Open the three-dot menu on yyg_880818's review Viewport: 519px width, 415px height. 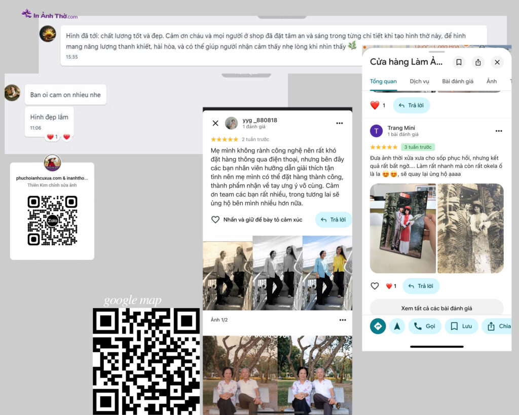pos(340,123)
